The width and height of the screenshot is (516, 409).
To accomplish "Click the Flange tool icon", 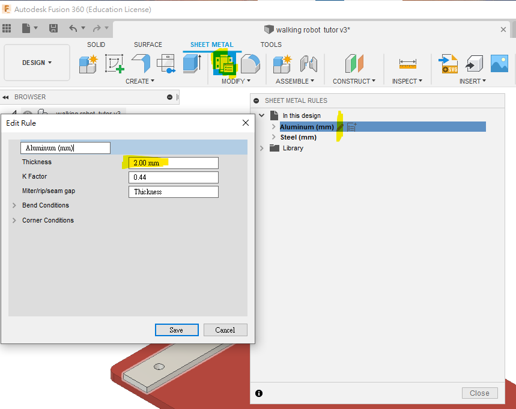I will coord(140,63).
